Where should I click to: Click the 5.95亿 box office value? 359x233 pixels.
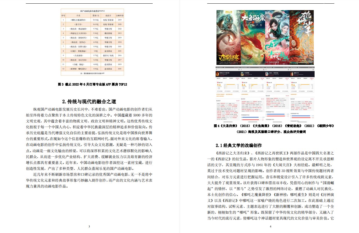tap(96, 46)
